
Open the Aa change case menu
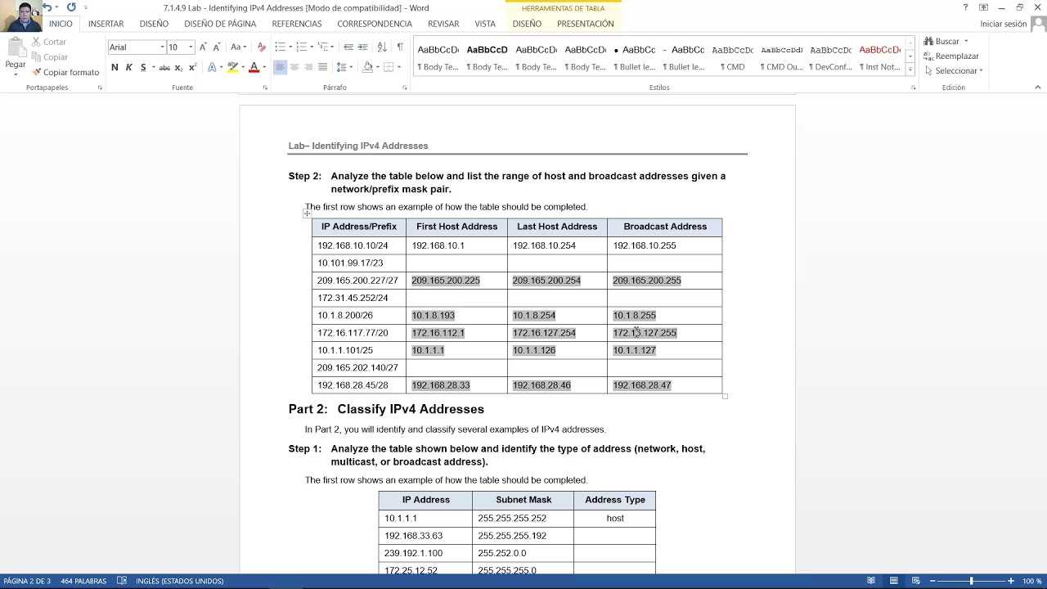tap(237, 47)
